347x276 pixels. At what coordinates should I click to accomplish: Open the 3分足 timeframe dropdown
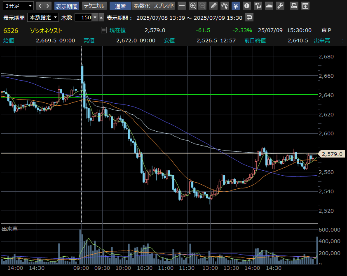point(18,6)
